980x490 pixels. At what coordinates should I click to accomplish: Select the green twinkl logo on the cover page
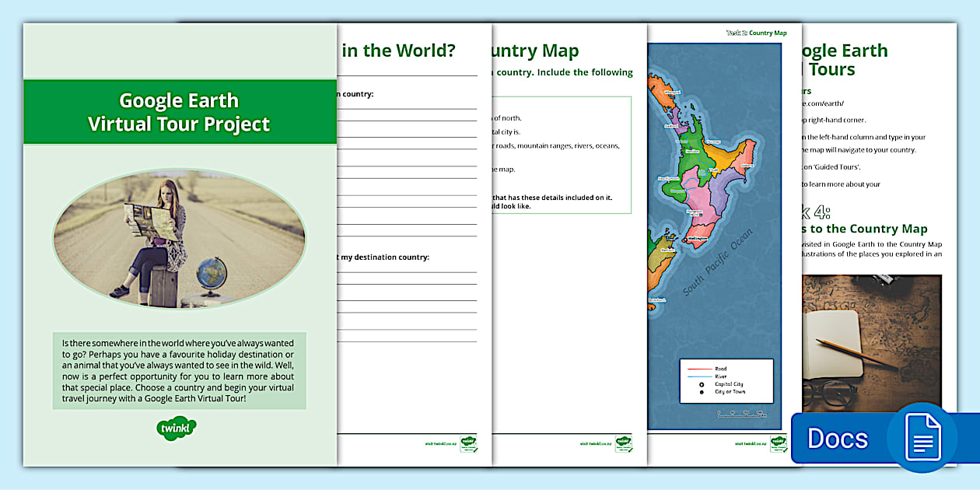tap(177, 427)
